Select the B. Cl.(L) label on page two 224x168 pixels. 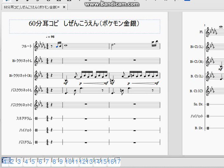tap(197, 76)
